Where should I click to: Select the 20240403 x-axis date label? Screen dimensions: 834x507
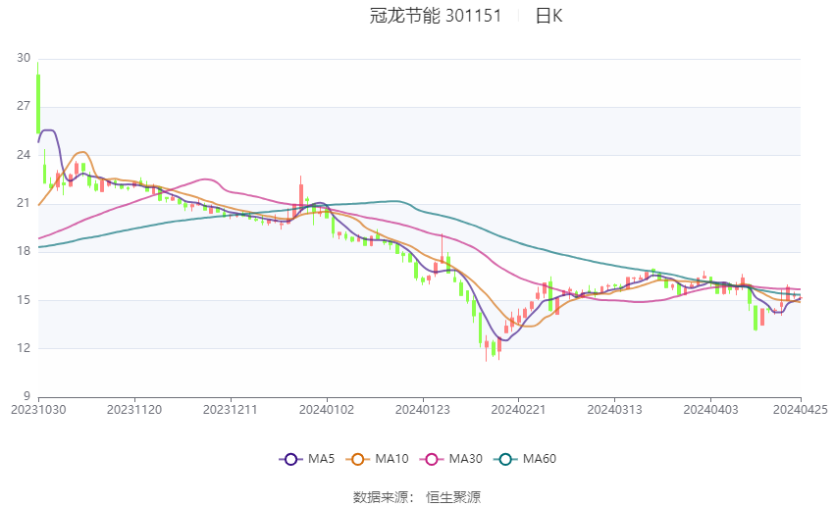coord(711,410)
